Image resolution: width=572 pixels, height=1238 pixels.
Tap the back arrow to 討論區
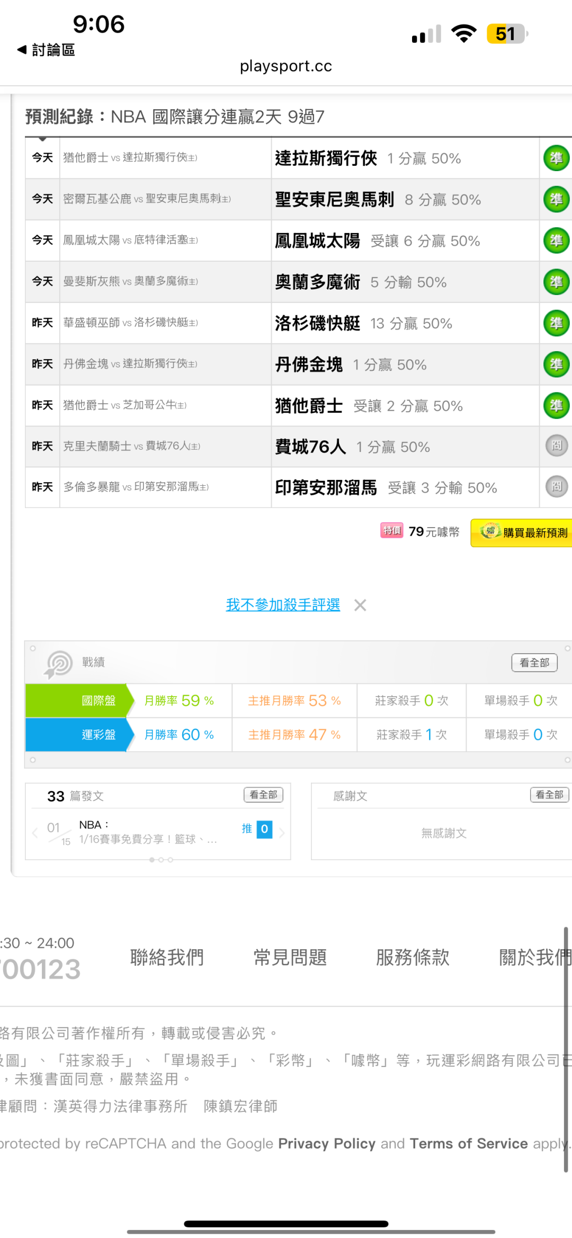(22, 50)
